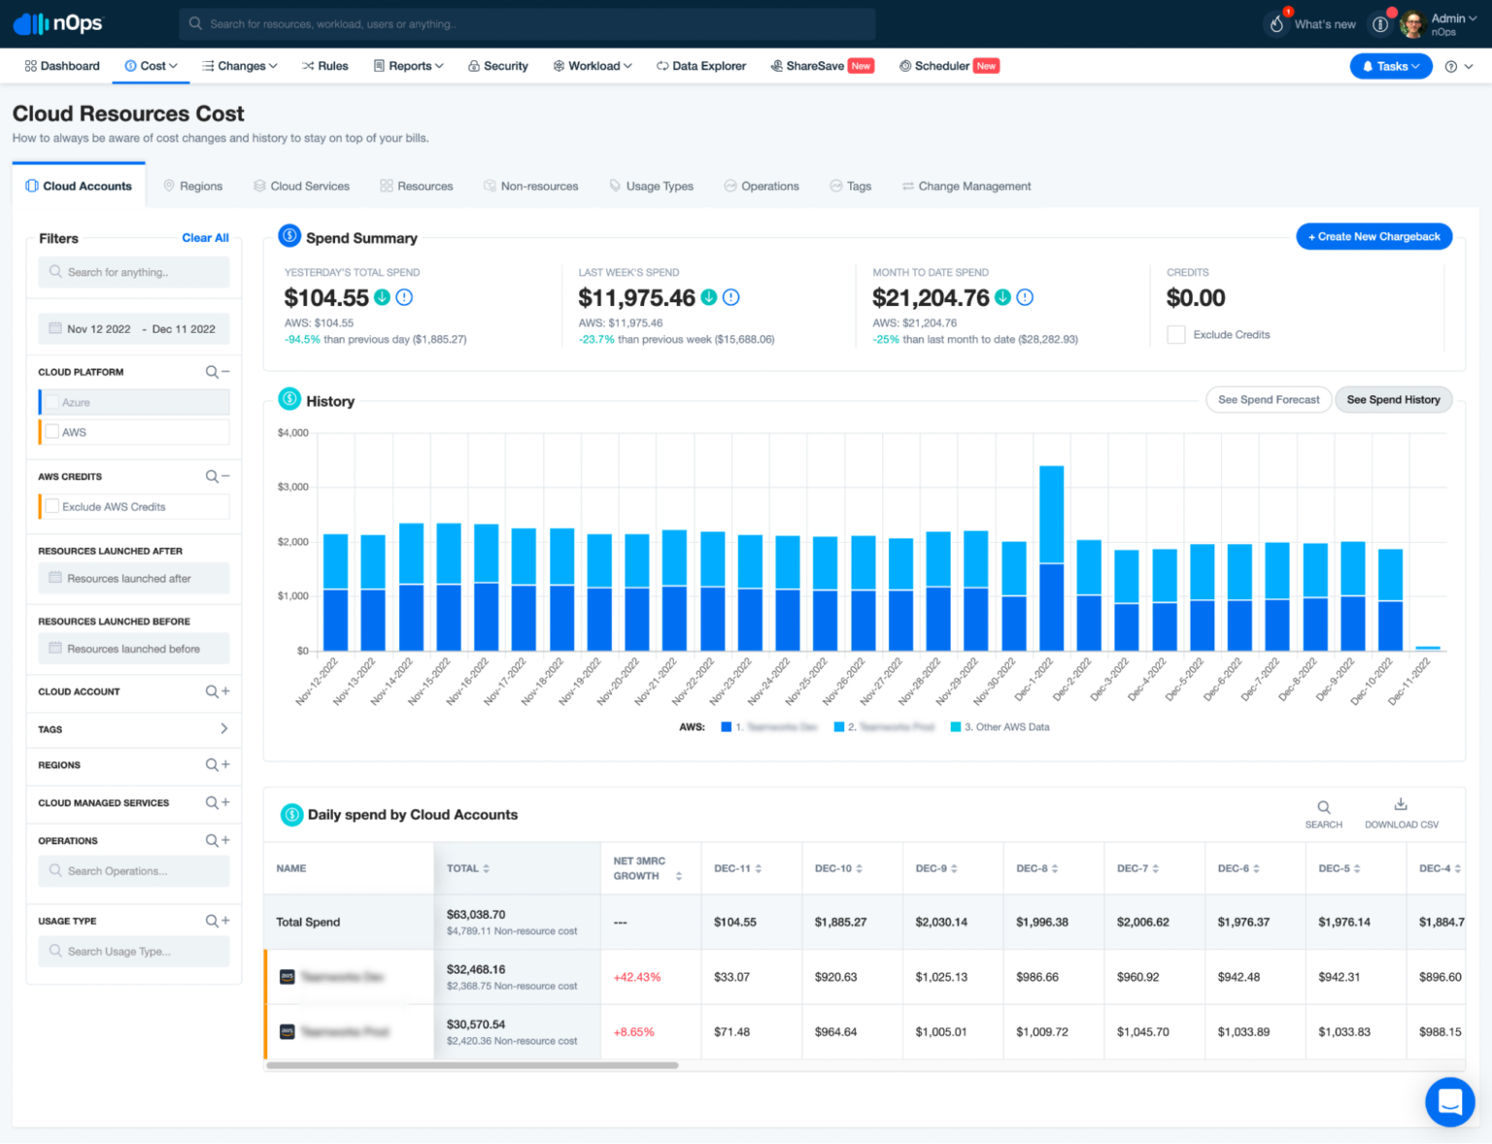
Task: Click the ShareSave icon in the nav bar
Action: 776,65
